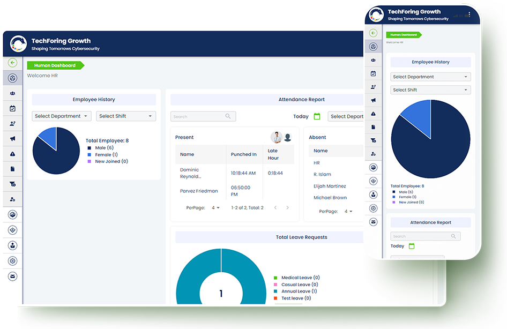Go to next page in Present table
Viewport: 507px width, 329px height.
tap(287, 208)
